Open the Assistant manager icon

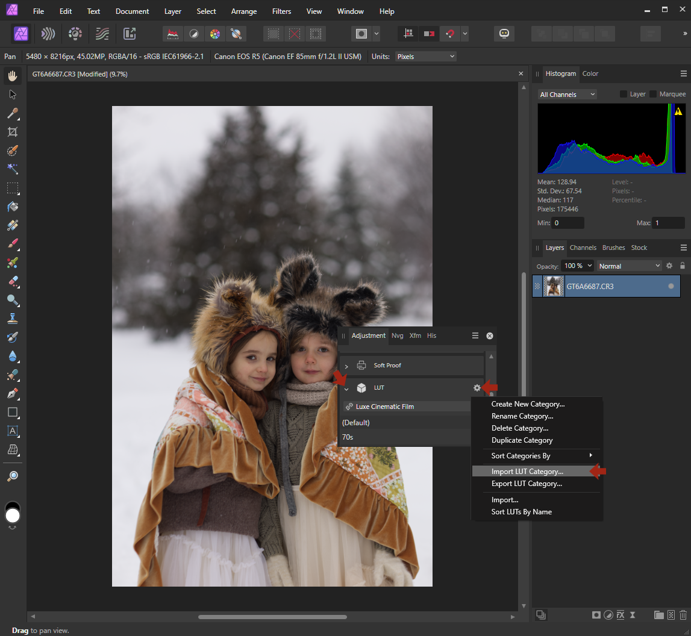(x=504, y=34)
